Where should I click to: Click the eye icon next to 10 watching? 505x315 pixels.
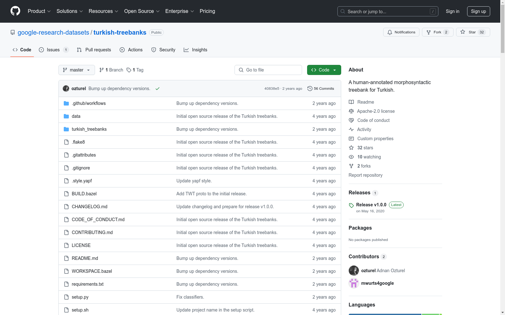coord(351,157)
